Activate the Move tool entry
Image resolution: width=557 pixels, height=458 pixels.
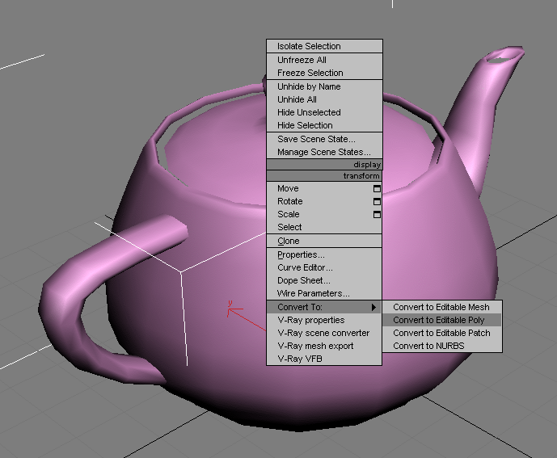pyautogui.click(x=324, y=188)
